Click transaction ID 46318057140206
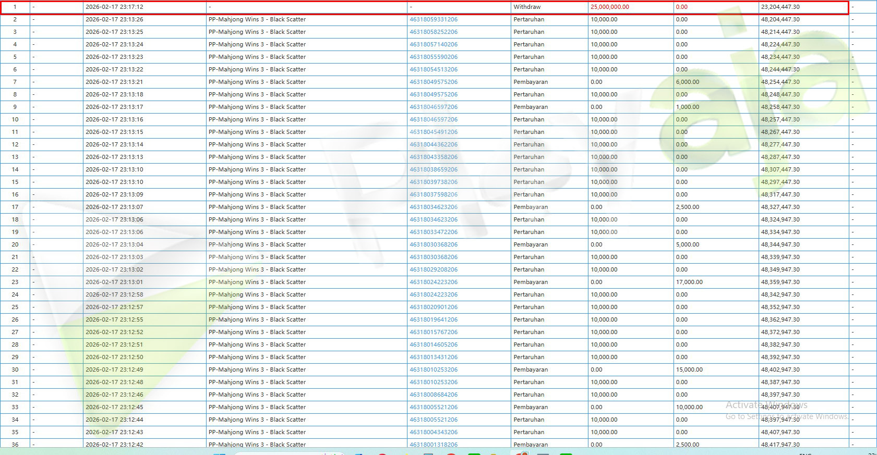Screen dimensions: 877x455 tap(433, 44)
